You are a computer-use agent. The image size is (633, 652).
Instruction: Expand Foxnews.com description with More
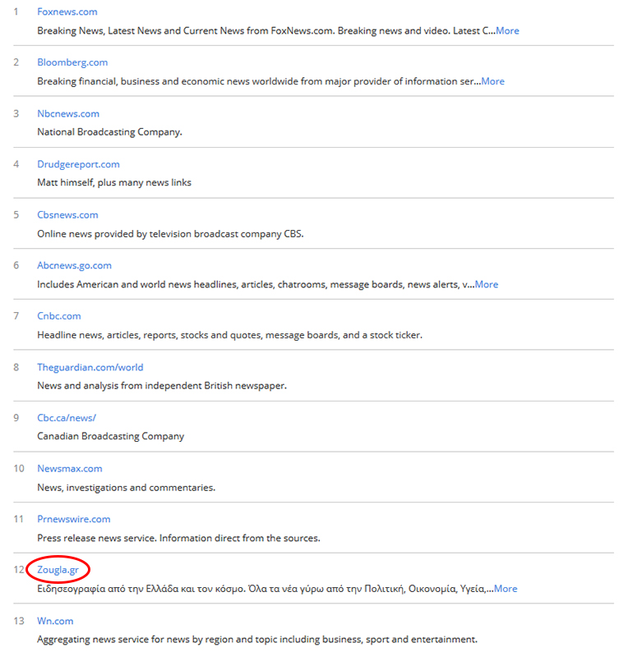point(506,30)
